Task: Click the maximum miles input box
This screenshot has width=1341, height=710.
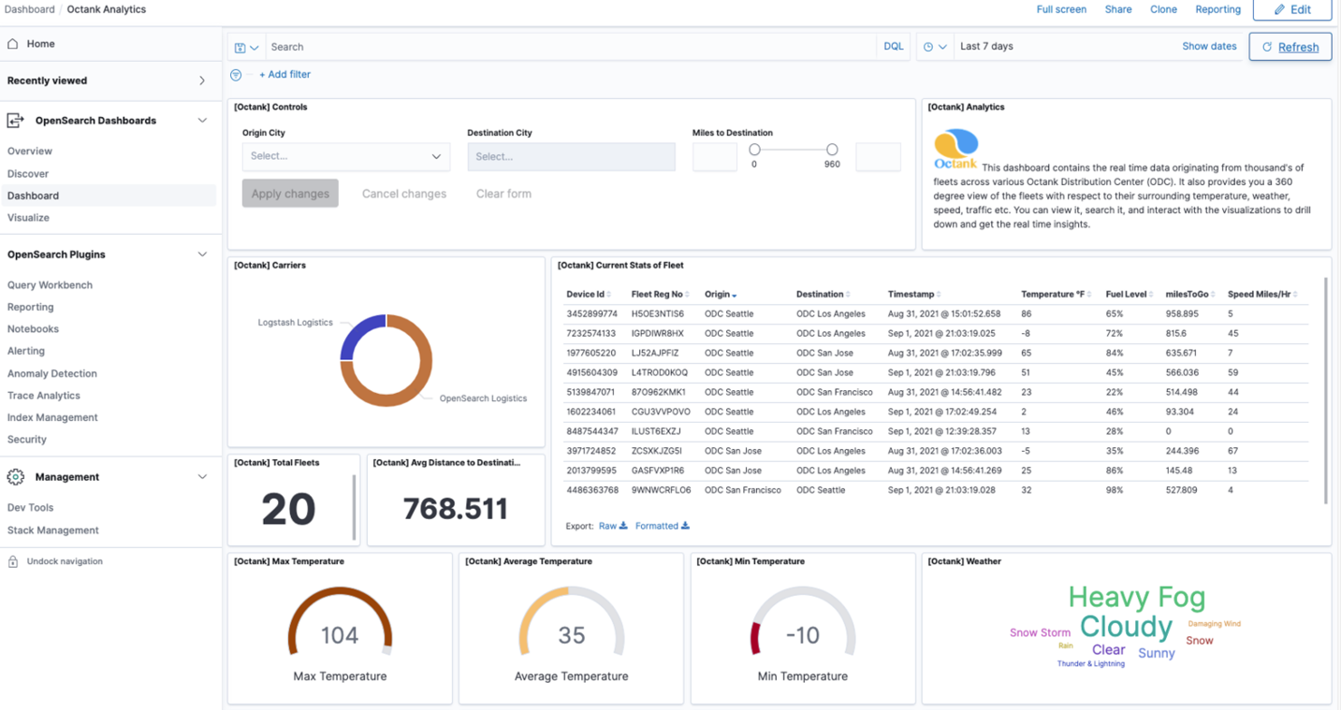Action: 878,157
